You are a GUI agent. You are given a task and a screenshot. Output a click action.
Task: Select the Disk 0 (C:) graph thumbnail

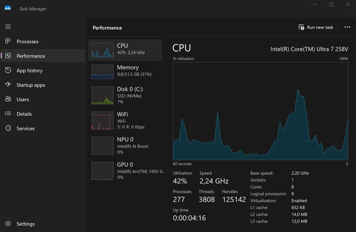click(x=102, y=95)
